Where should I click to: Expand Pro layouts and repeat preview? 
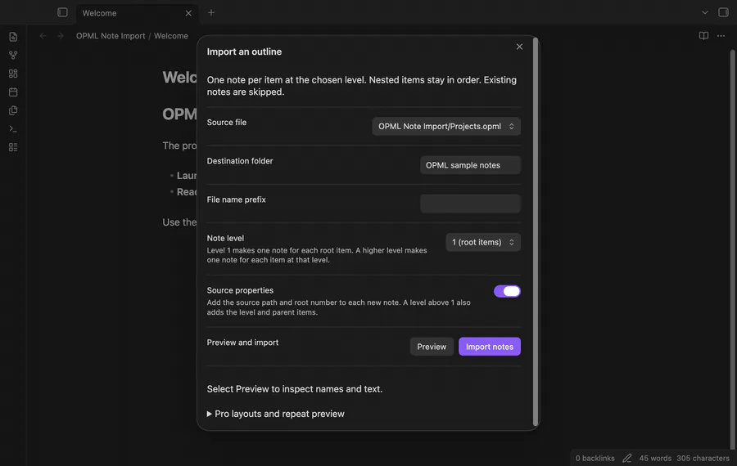point(275,414)
